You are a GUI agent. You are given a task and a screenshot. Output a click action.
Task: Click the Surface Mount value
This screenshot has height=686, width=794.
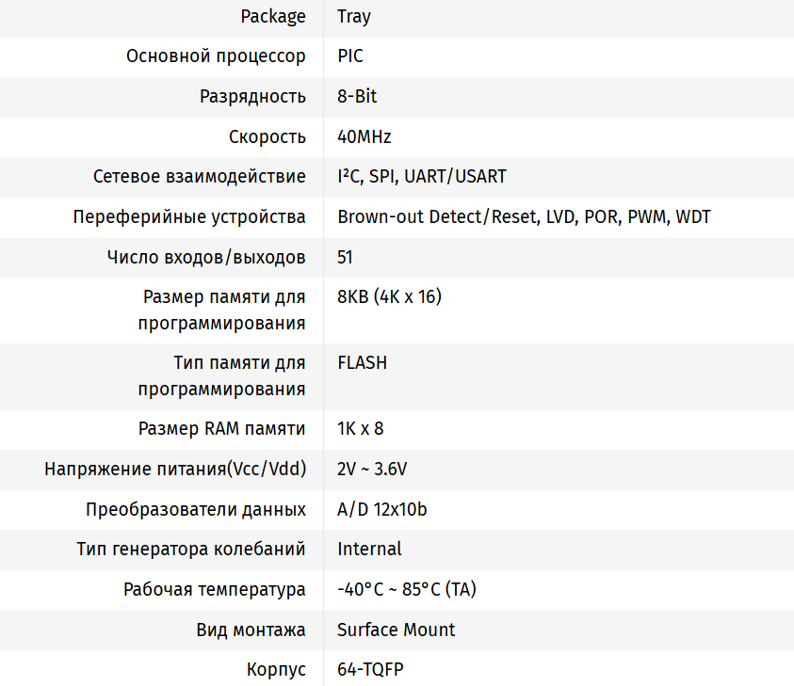tap(396, 630)
